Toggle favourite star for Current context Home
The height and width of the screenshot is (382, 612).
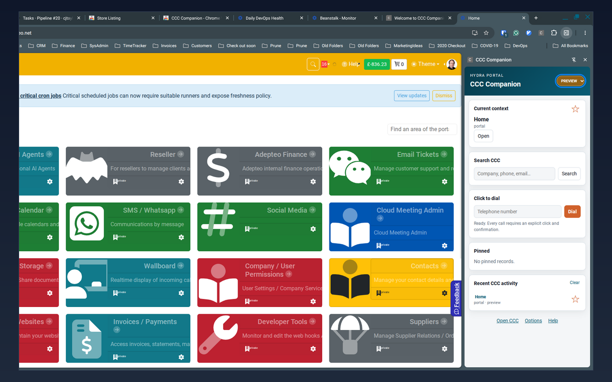(575, 109)
